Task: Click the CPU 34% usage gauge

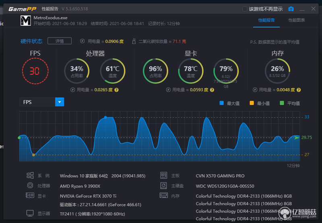Action: pyautogui.click(x=77, y=71)
